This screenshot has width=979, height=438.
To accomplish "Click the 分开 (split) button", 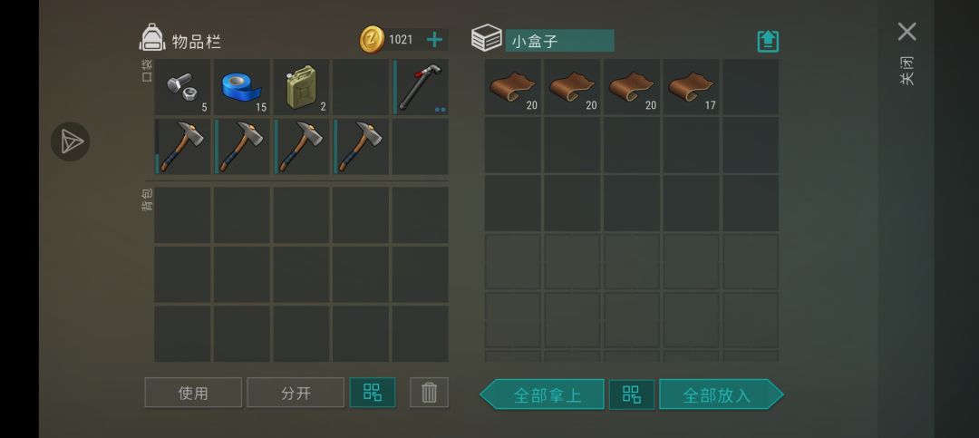I will pyautogui.click(x=296, y=393).
